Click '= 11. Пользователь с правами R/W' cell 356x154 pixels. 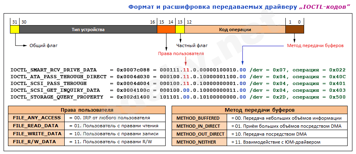115,142
